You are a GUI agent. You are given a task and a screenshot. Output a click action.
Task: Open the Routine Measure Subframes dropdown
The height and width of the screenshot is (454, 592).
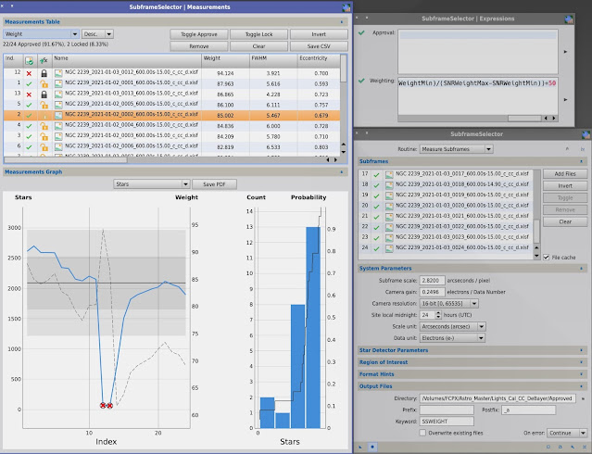[456, 149]
